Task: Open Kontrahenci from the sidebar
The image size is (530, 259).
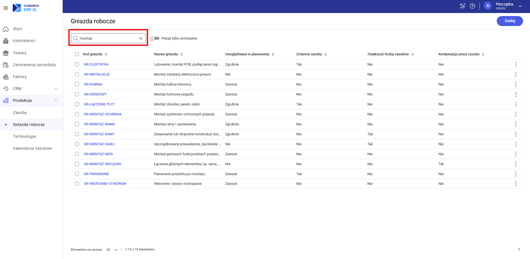Action: pos(24,41)
